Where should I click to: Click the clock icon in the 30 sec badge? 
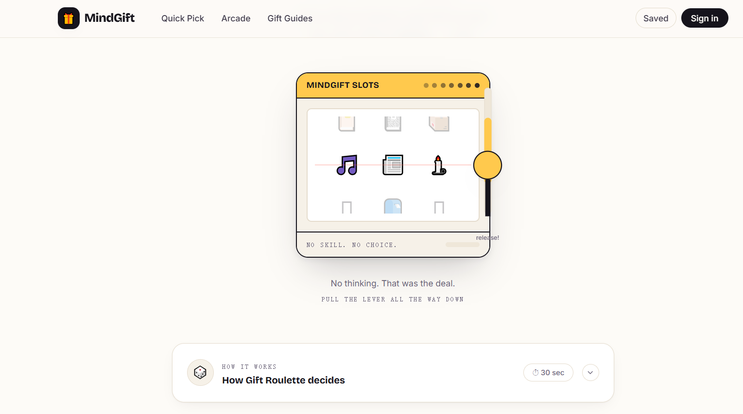pyautogui.click(x=536, y=373)
